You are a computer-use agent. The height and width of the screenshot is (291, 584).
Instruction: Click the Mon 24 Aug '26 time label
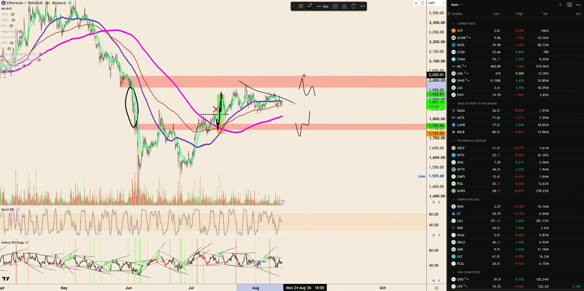click(305, 288)
